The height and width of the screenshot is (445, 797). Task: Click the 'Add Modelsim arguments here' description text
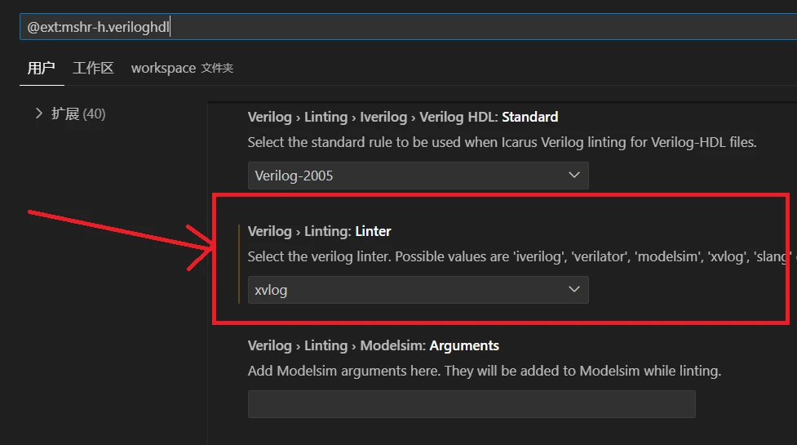pyautogui.click(x=484, y=371)
